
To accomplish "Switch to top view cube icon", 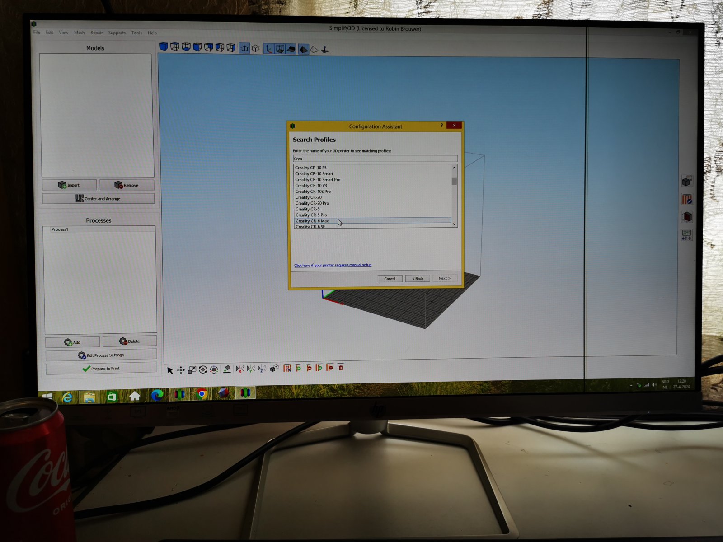I will pos(175,47).
